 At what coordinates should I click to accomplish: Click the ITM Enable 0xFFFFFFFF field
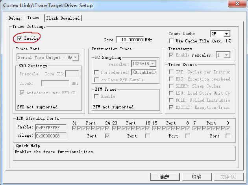[x=51, y=128]
